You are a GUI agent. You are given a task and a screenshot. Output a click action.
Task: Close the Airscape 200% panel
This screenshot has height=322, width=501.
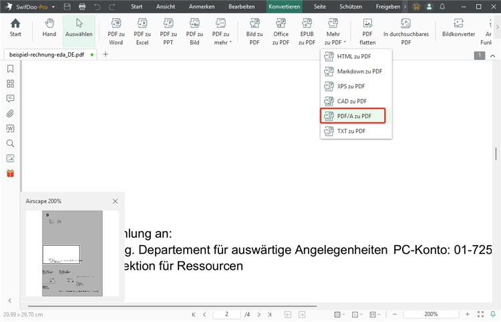point(116,201)
